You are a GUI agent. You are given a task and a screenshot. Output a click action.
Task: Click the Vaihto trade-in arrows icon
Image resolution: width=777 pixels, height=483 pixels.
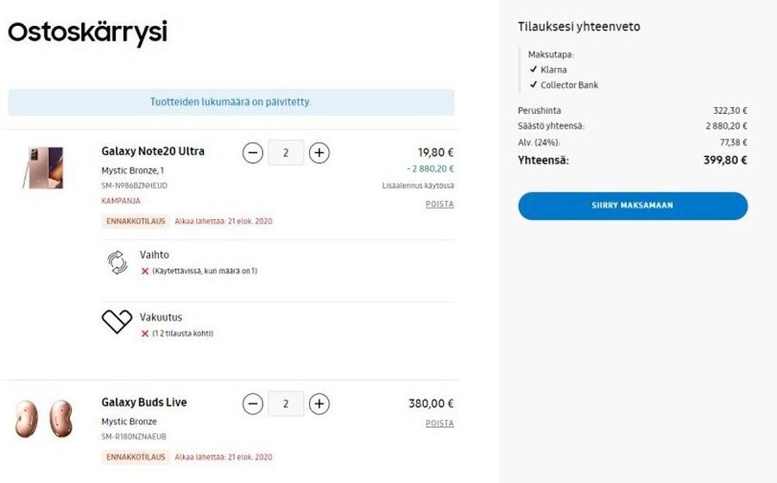[117, 262]
